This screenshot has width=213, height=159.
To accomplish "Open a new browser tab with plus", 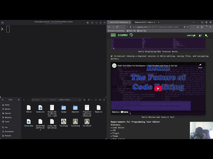I will coord(158,22).
